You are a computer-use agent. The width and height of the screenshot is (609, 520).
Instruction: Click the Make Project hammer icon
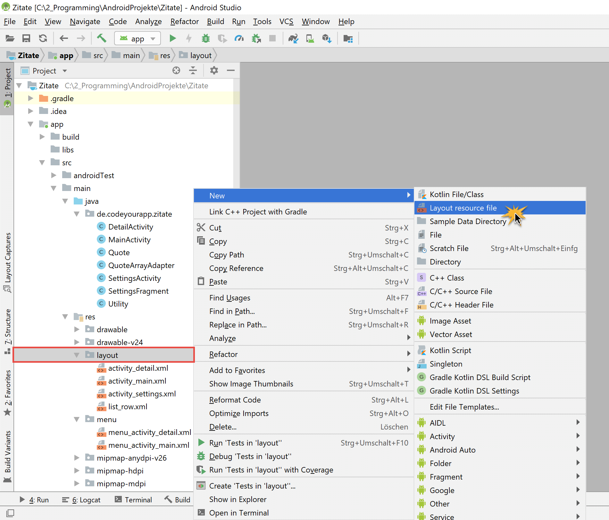pyautogui.click(x=102, y=38)
